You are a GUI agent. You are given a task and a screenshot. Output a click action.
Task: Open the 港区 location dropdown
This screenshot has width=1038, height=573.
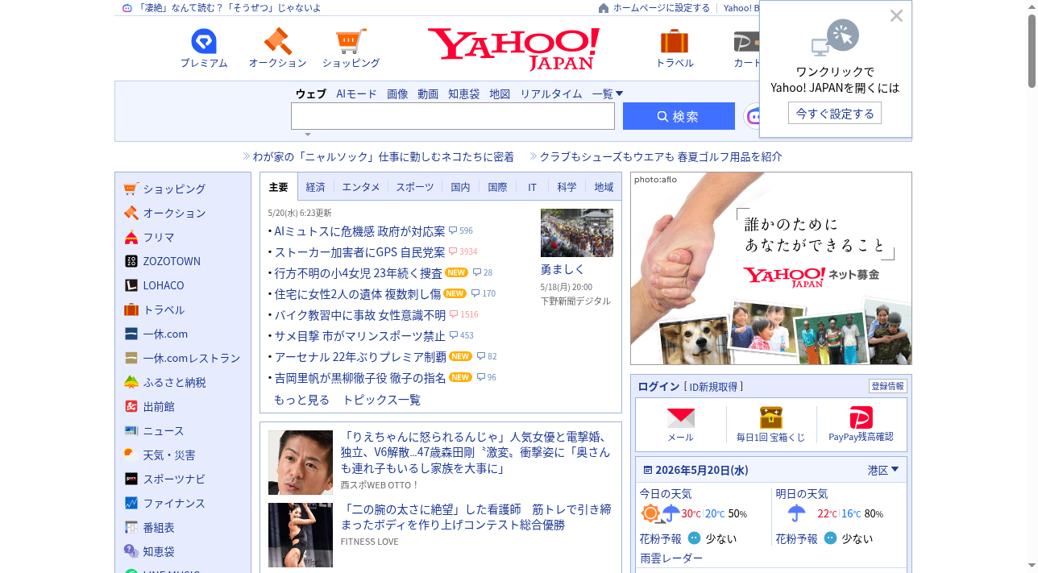883,470
